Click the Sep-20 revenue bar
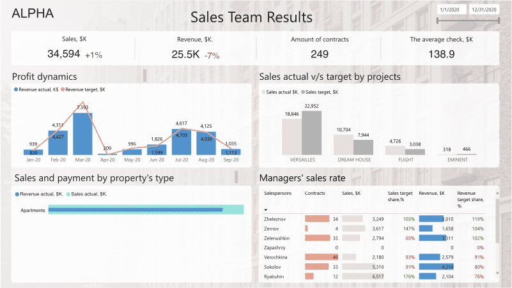 [x=231, y=152]
